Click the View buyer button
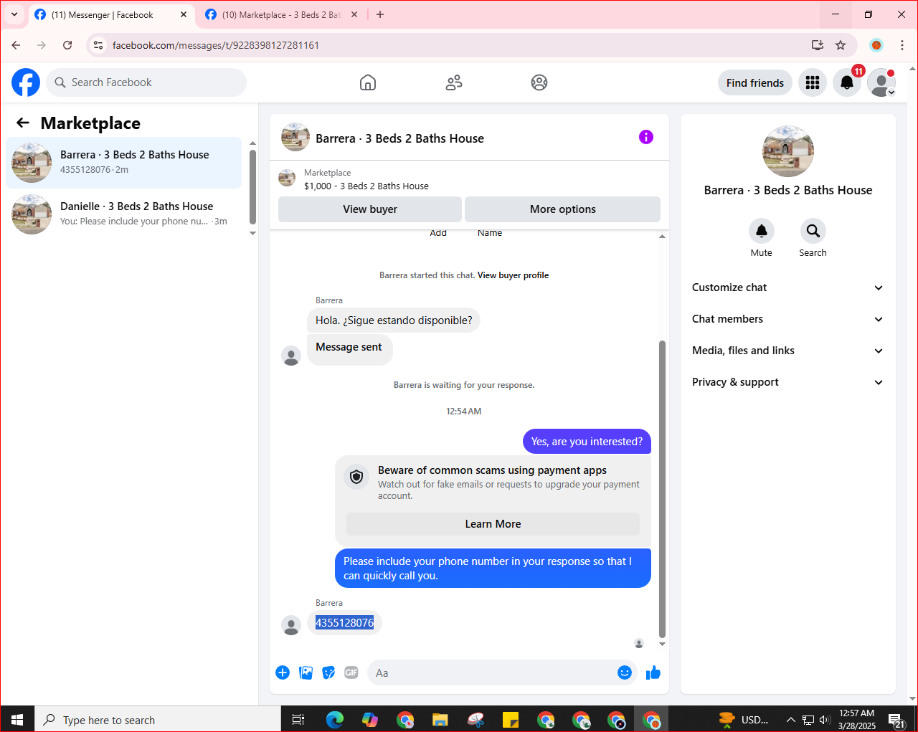The height and width of the screenshot is (732, 918). (x=370, y=209)
